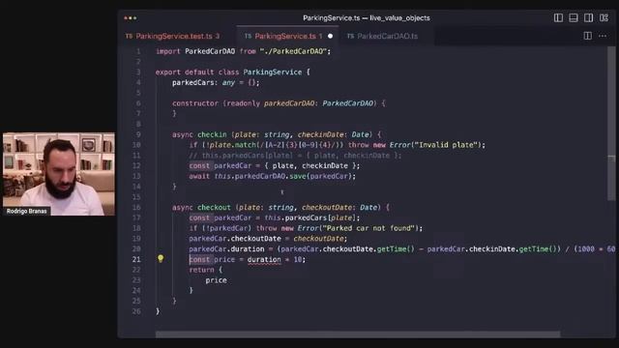Click the save call on line 13
619x348 pixels.
click(298, 176)
